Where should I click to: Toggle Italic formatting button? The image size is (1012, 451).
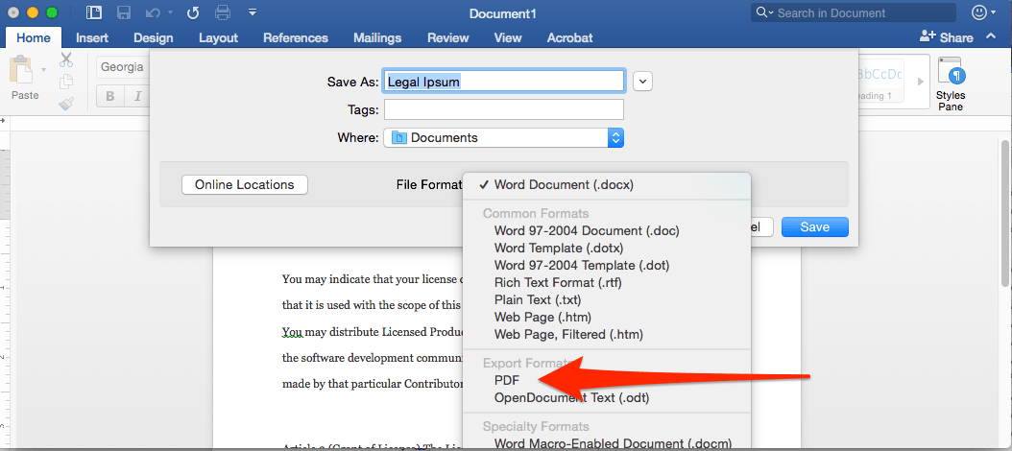(x=138, y=96)
